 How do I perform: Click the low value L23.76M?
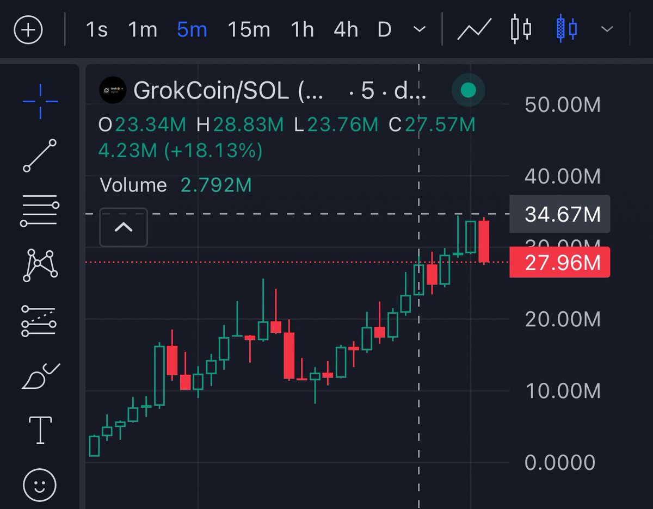(336, 125)
